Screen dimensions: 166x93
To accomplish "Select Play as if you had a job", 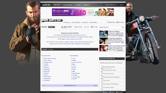I will click(x=102, y=73).
